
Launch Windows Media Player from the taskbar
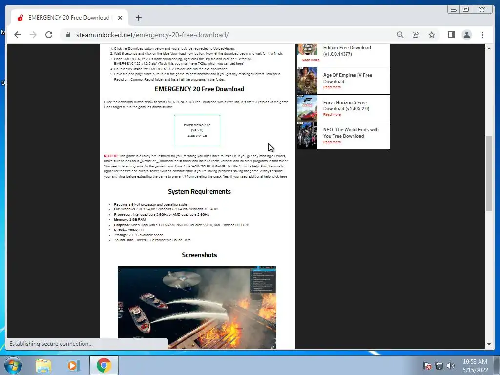(x=73, y=365)
